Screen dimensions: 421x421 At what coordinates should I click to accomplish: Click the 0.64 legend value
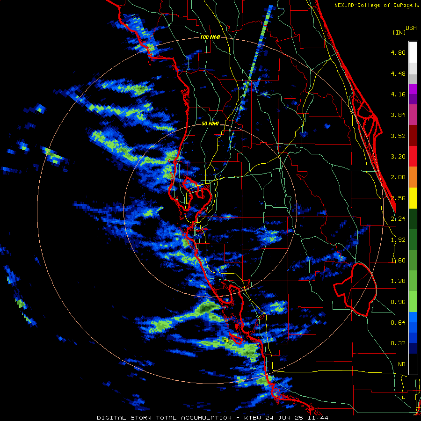click(398, 323)
